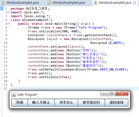This screenshot has height=117, width=139.
Task: Click the blue marker in the editor gutter at line 1
Action: click(x=2, y=8)
